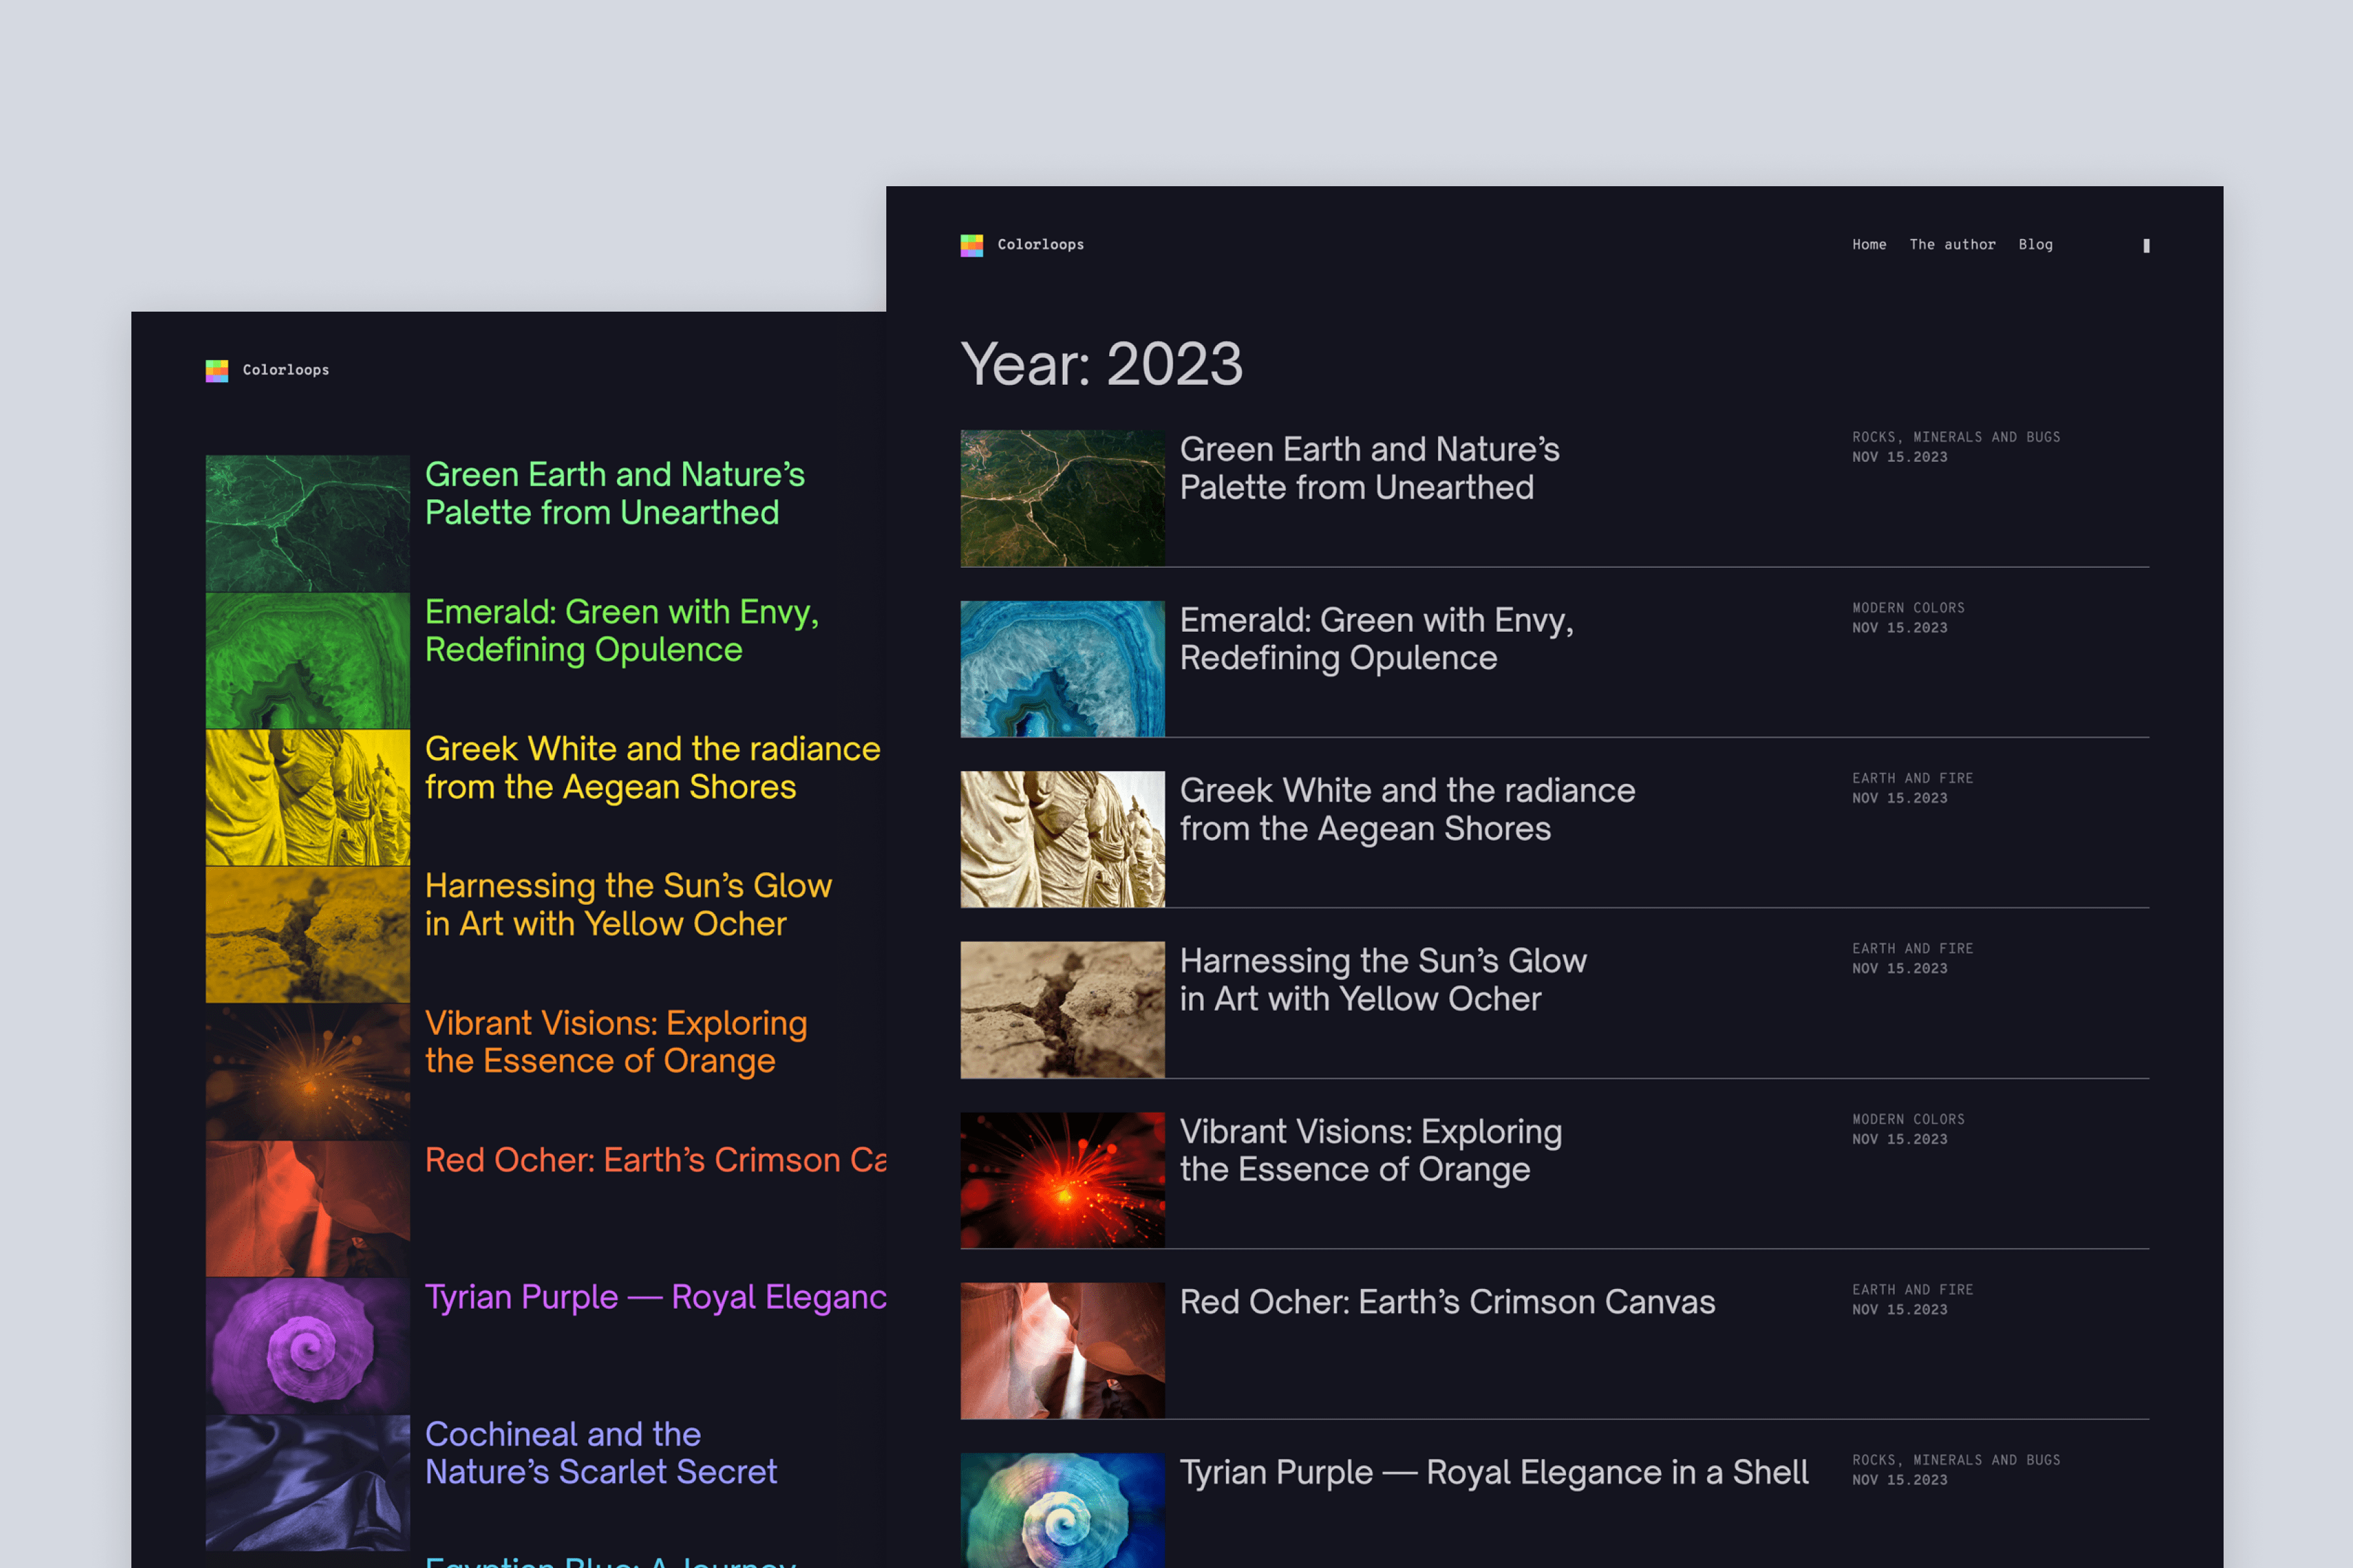Image resolution: width=2353 pixels, height=1568 pixels.
Task: Open 'The author' page
Action: 1952,244
